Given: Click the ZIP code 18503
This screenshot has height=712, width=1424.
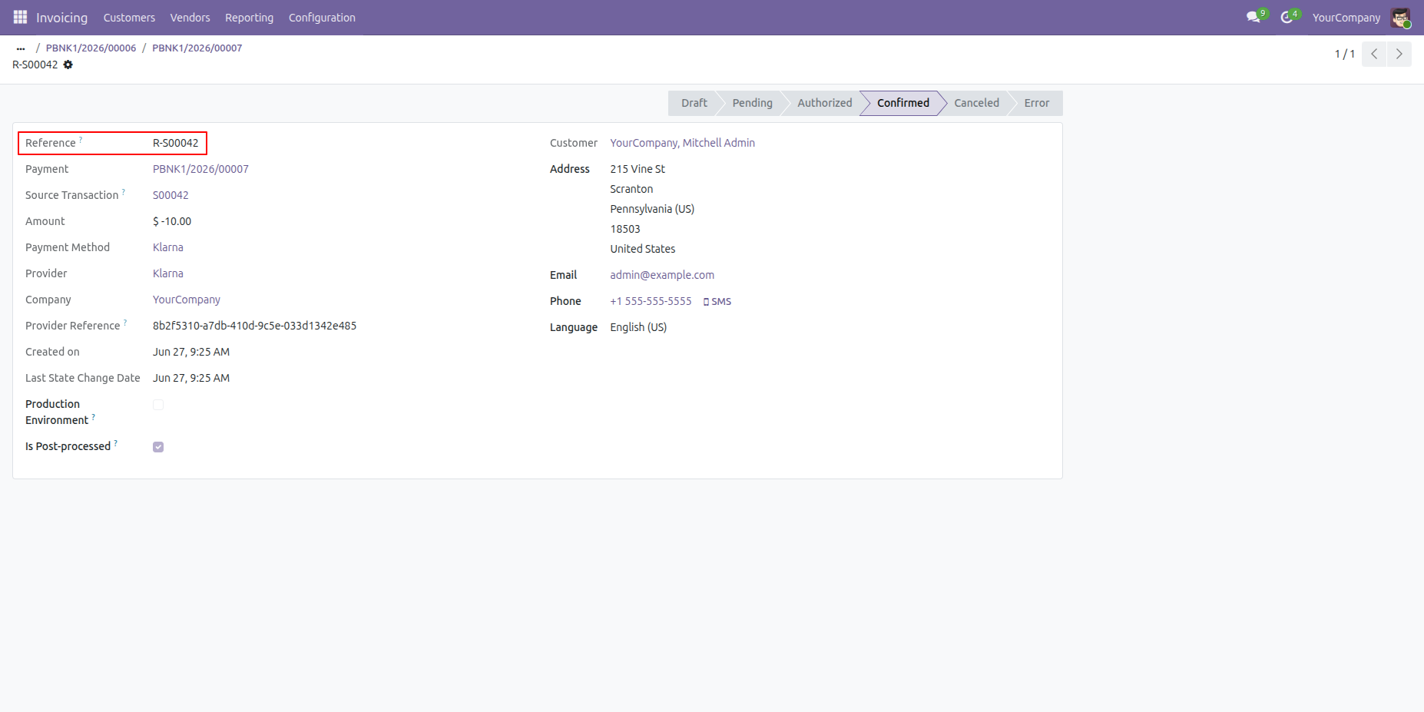Looking at the screenshot, I should tap(625, 229).
